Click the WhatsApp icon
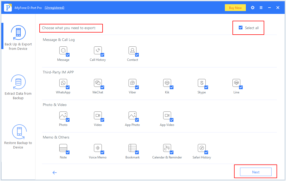Screen dimensions: 286x181 63,83
